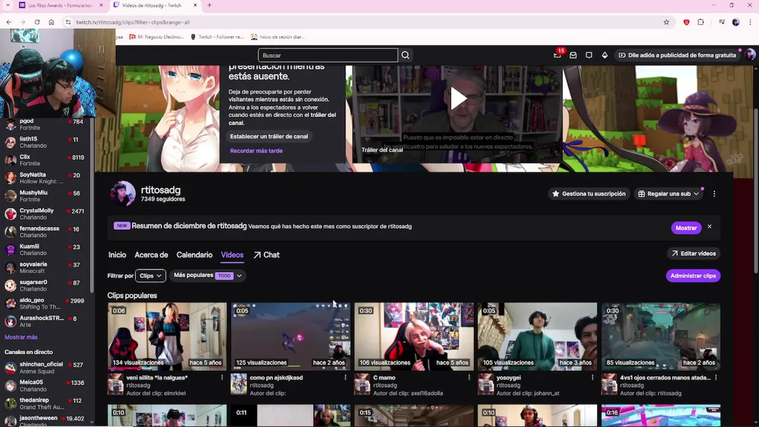This screenshot has height=427, width=759.
Task: Open the Chat pop-out tab
Action: (x=266, y=255)
